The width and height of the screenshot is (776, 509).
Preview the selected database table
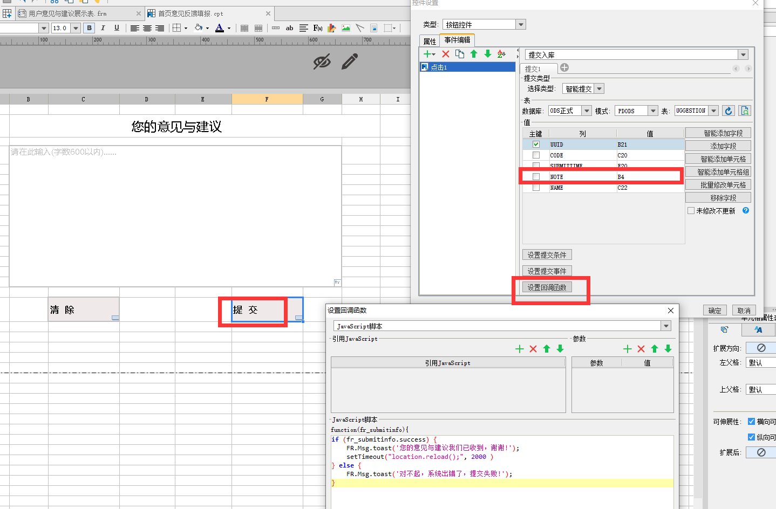click(x=745, y=111)
